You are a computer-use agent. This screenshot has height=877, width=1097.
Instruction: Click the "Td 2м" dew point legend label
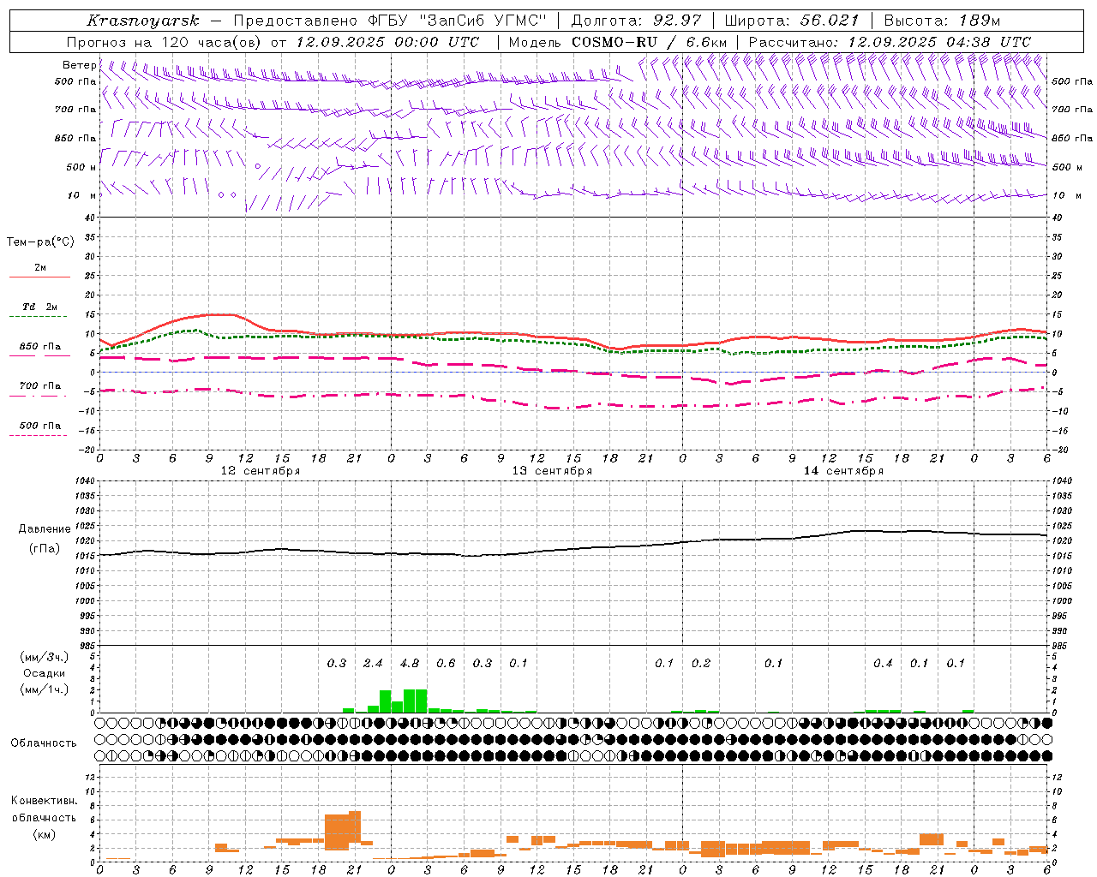[40, 307]
